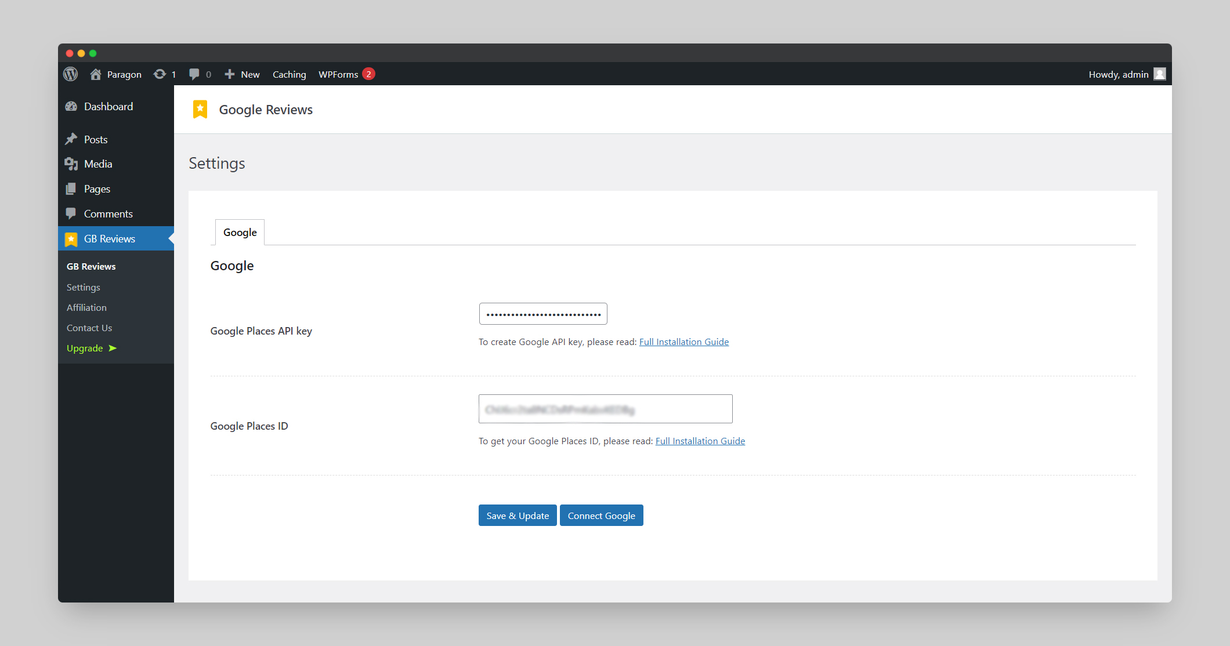Click the WordPress logo icon
This screenshot has height=646, width=1230.
click(70, 74)
